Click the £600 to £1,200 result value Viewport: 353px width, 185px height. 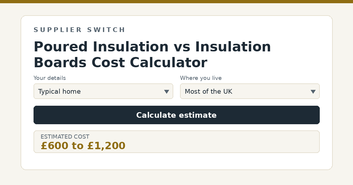[x=83, y=146]
